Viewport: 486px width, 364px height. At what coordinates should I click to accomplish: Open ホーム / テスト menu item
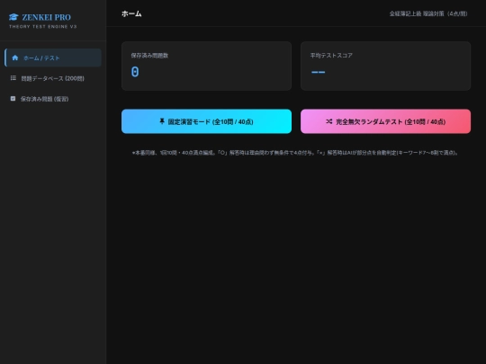[53, 58]
